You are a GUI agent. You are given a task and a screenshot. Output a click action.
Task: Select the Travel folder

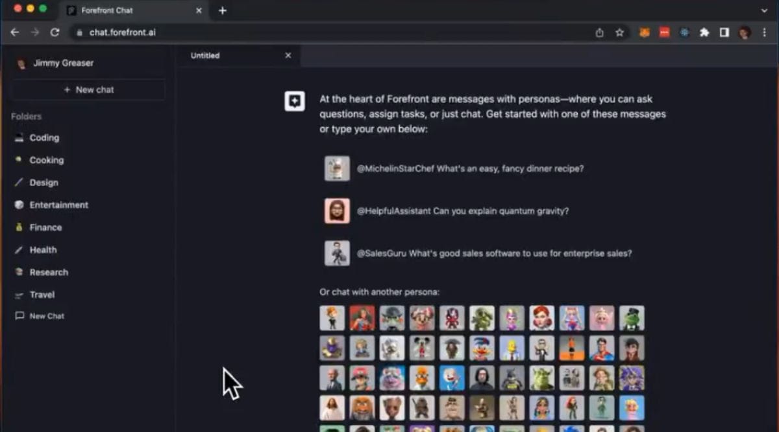[x=42, y=295]
